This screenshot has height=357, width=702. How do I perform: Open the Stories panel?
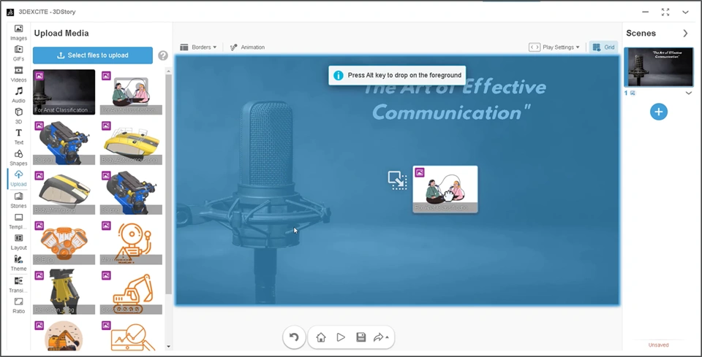pyautogui.click(x=18, y=200)
